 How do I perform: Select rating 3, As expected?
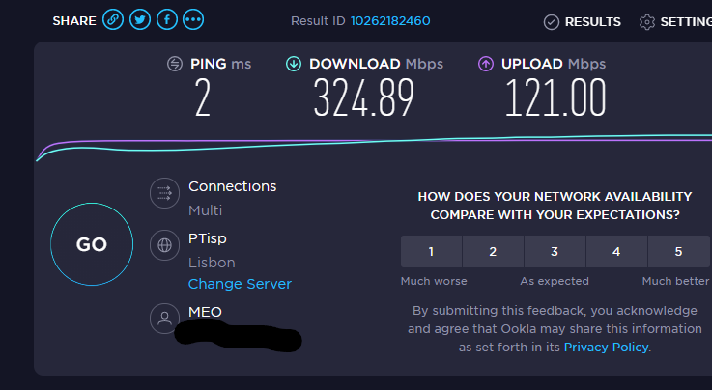[x=555, y=252]
